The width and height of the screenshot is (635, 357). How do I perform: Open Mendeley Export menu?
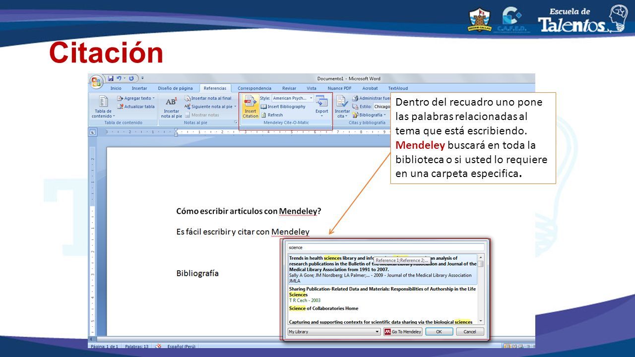coord(322,107)
